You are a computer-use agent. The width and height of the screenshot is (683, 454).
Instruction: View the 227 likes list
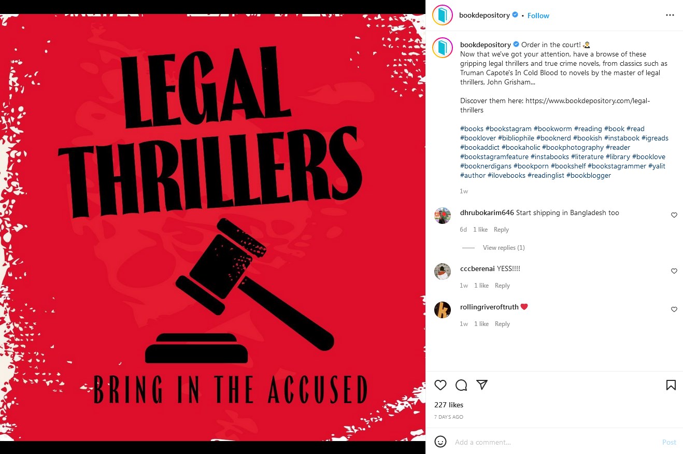coord(449,405)
